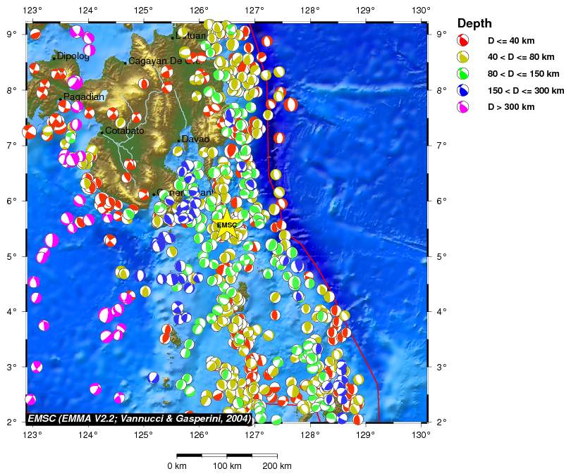Click the Pagadian city label

click(84, 97)
